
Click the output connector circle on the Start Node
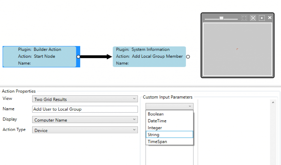click(x=78, y=57)
